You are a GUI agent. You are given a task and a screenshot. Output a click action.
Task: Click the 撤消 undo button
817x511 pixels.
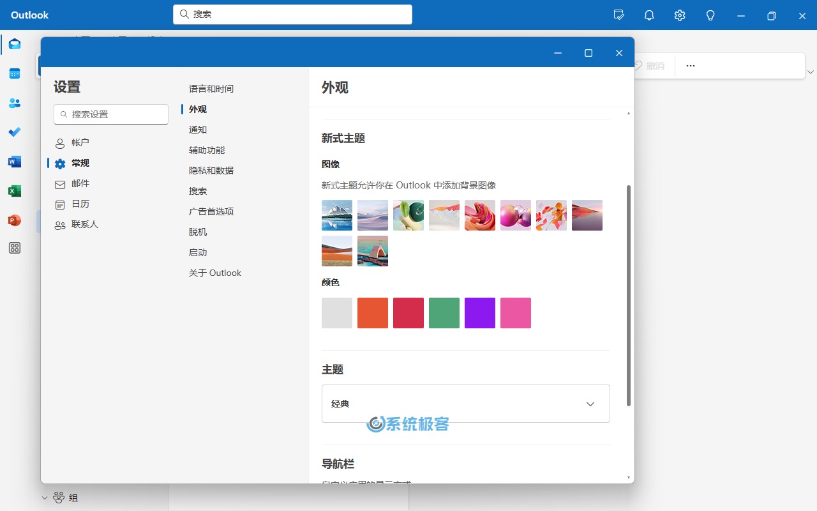point(649,65)
